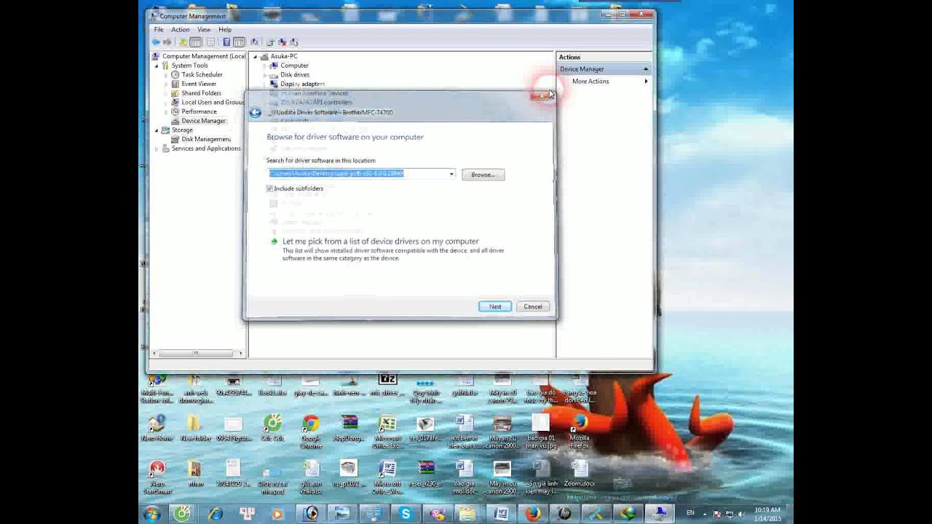Open Nero StartSmart desktop shortcut
Screen dimensions: 932x524
pyautogui.click(x=157, y=477)
